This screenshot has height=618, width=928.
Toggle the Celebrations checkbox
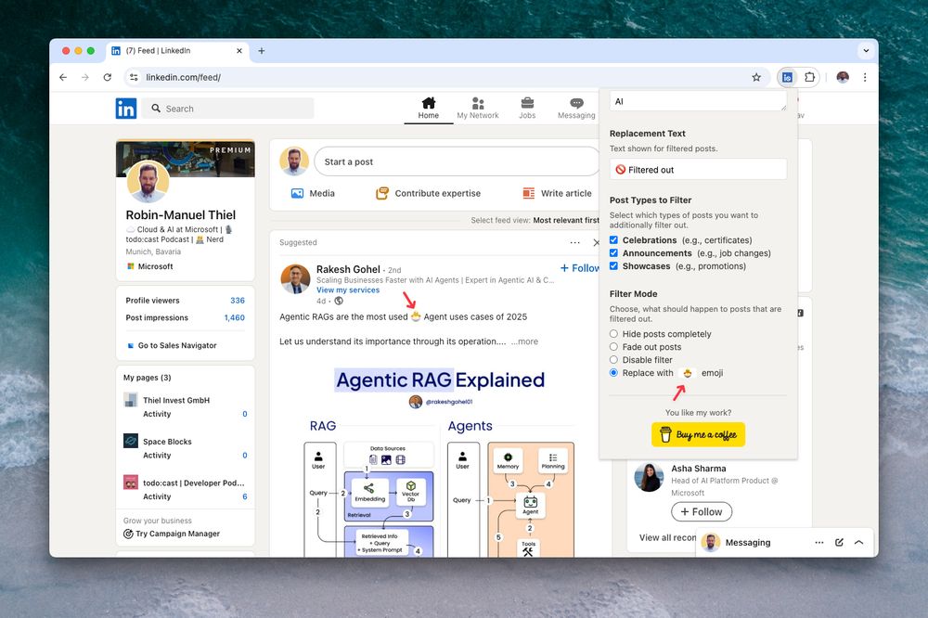point(613,239)
